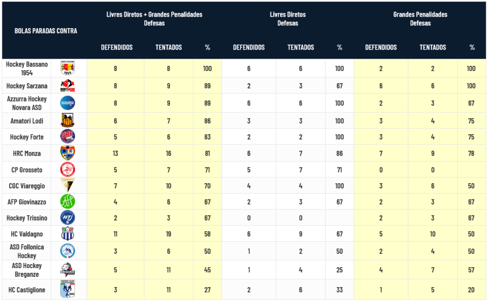Select HRC Monza's combined percentage cell 81

(207, 154)
